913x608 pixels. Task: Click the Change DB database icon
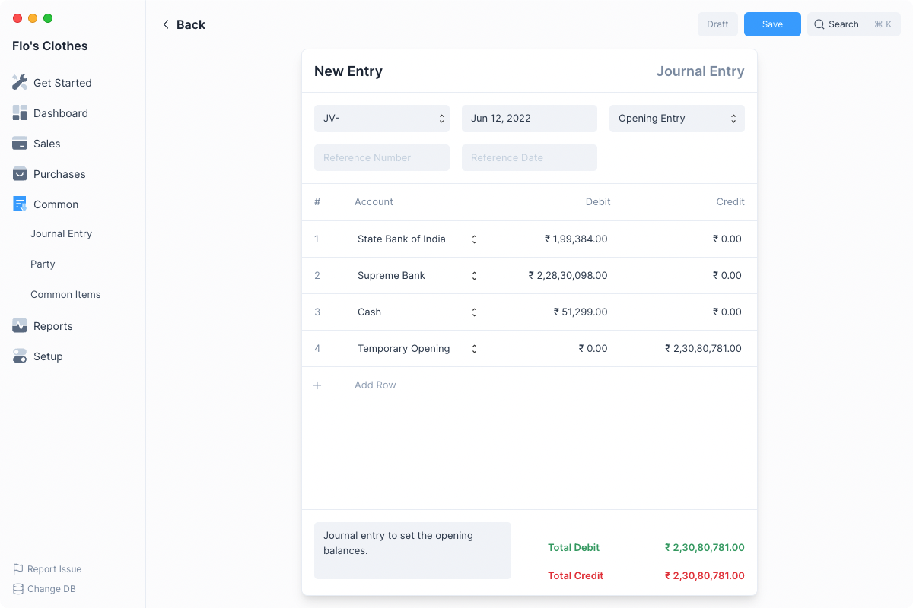(x=18, y=588)
